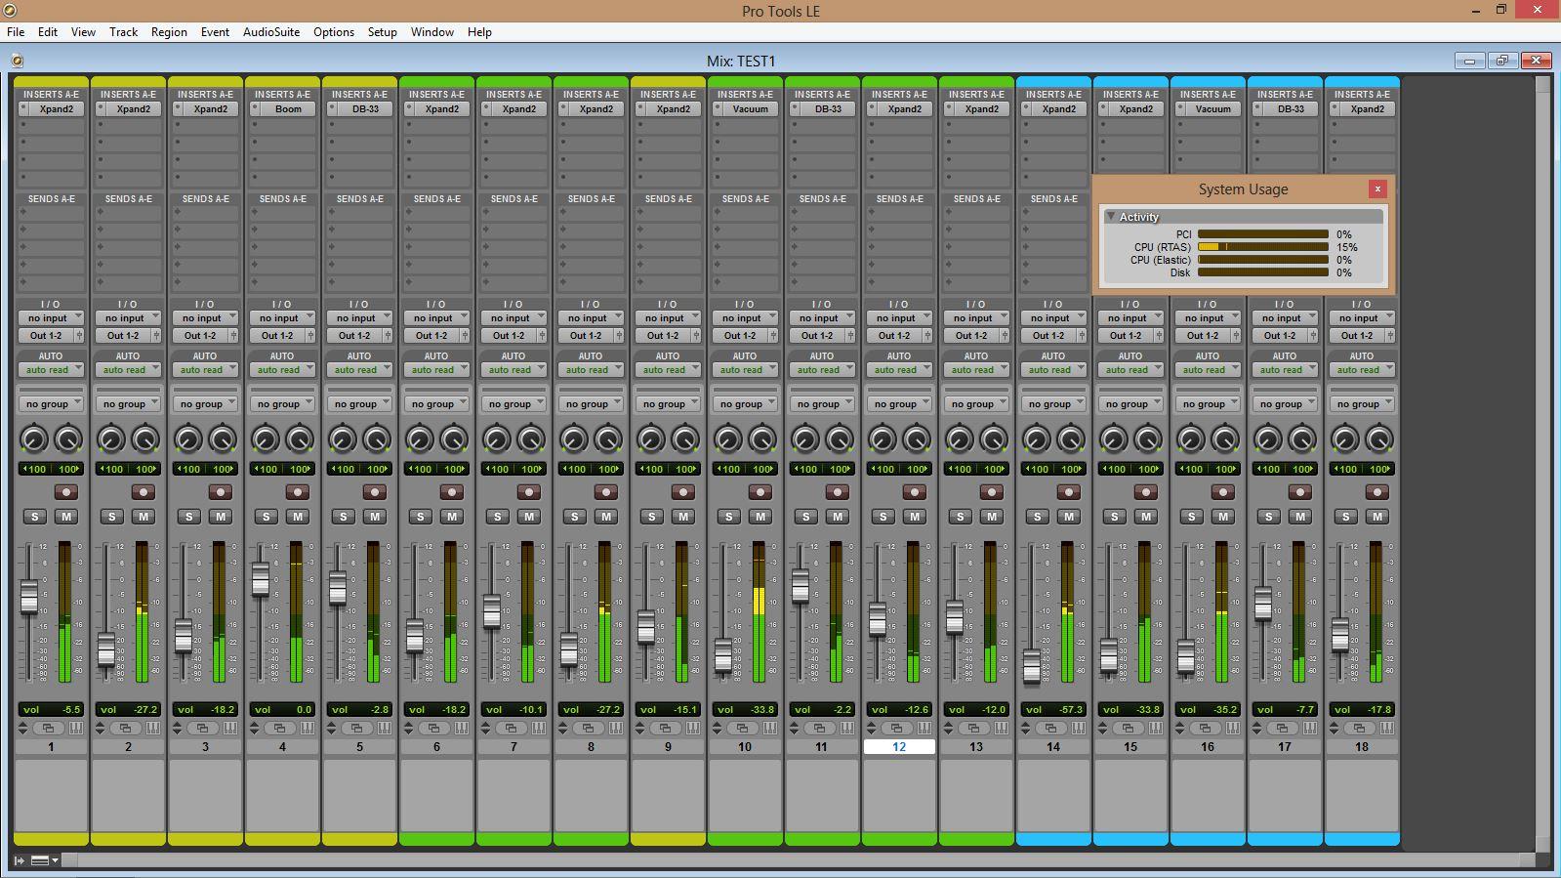Screen dimensions: 1561x878
Task: Open the Setup menu
Action: pyautogui.click(x=382, y=32)
